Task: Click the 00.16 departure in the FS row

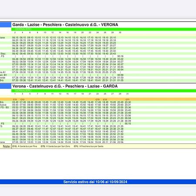Action: tap(120, 56)
